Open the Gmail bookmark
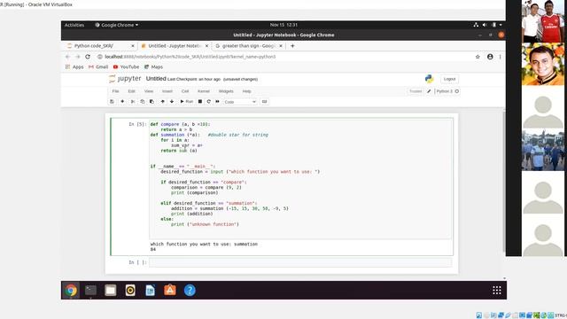567x319 pixels. (x=98, y=67)
